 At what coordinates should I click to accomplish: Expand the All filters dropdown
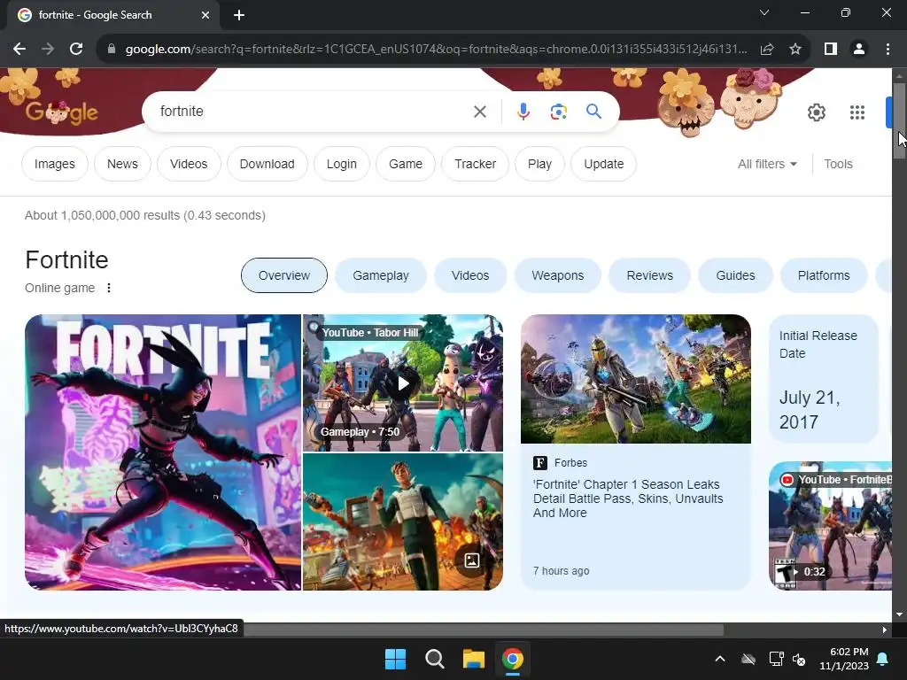(767, 164)
